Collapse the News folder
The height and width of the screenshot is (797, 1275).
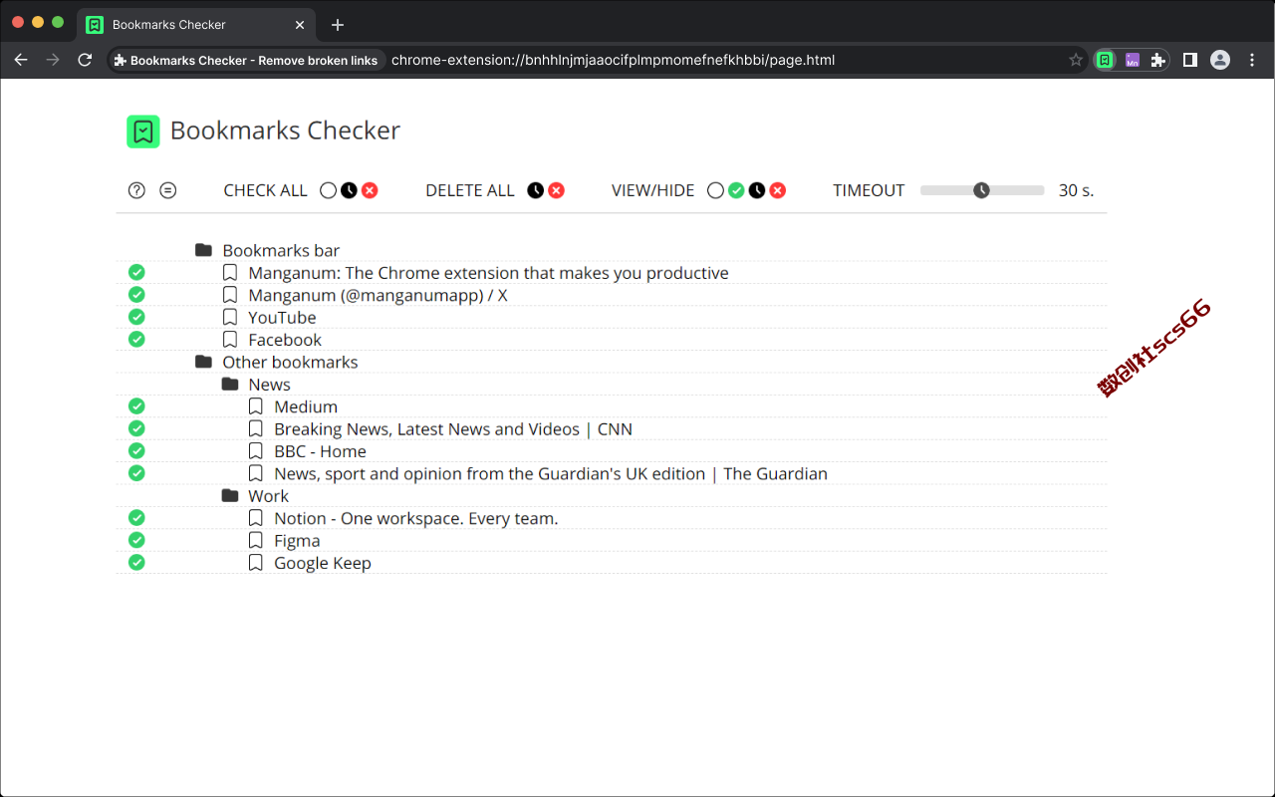pos(230,384)
